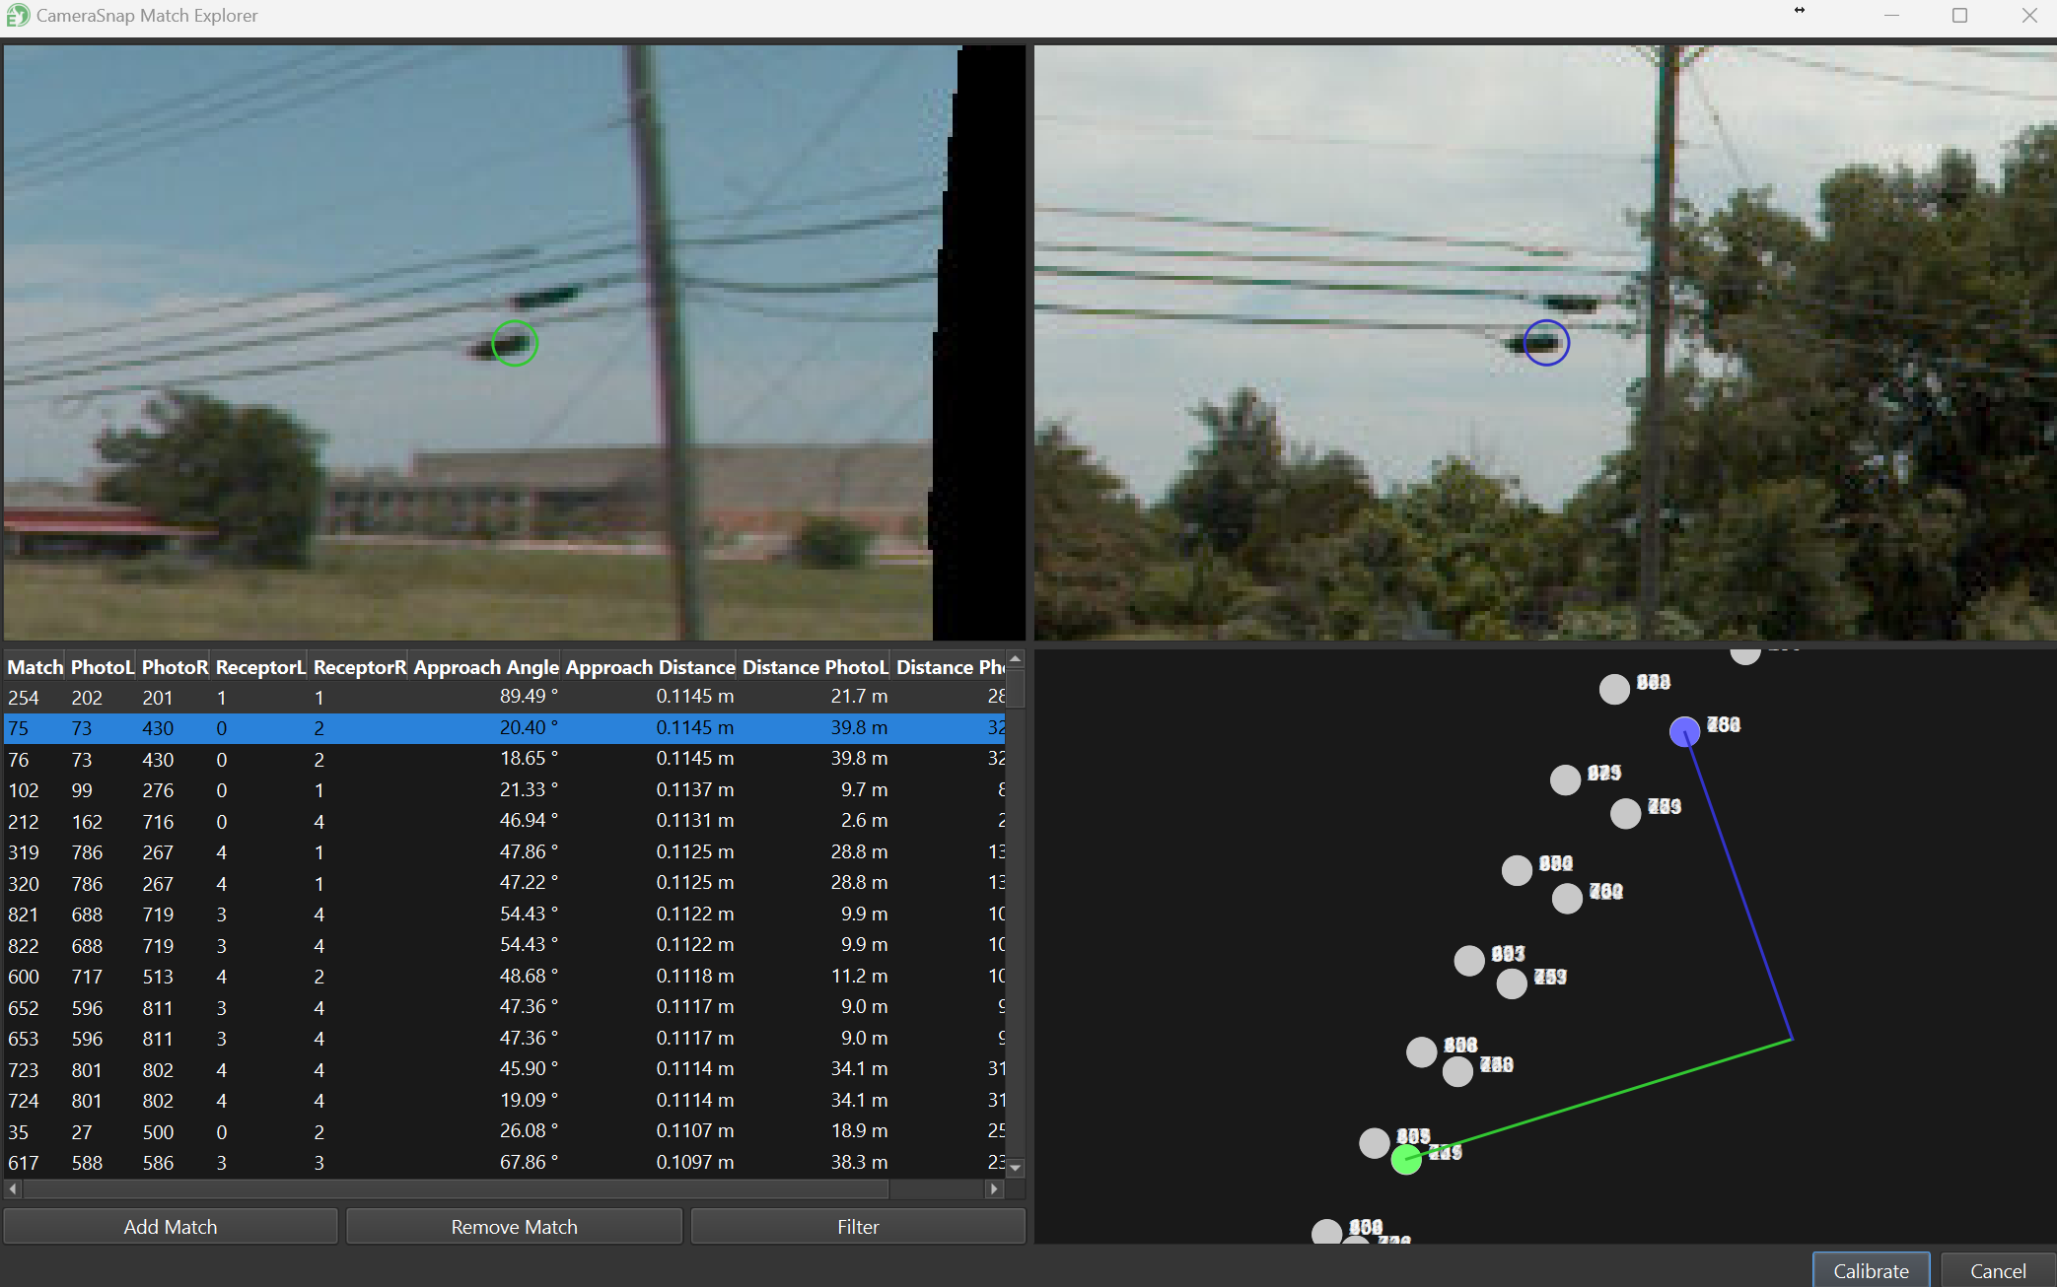Screen dimensions: 2057x1287
Task: Open the Filter button
Action: [857, 1227]
